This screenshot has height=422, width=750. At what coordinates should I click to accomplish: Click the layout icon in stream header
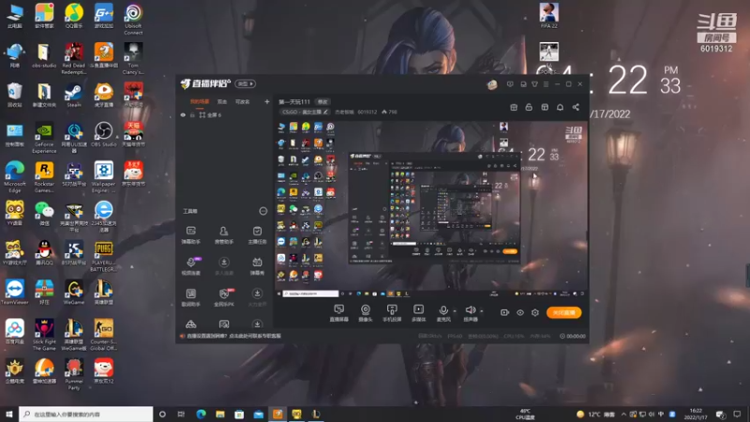pyautogui.click(x=545, y=107)
